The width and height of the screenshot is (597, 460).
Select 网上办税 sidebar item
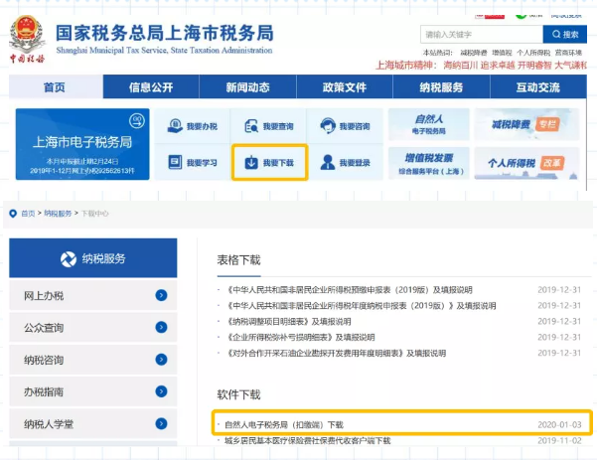tap(93, 295)
